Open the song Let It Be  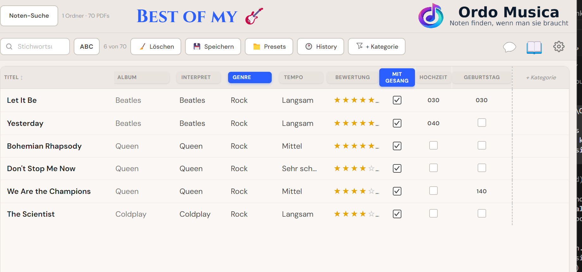point(22,100)
